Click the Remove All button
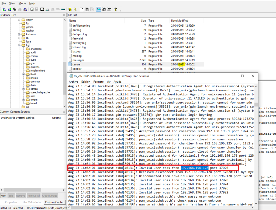 pyautogui.click(x=33, y=196)
